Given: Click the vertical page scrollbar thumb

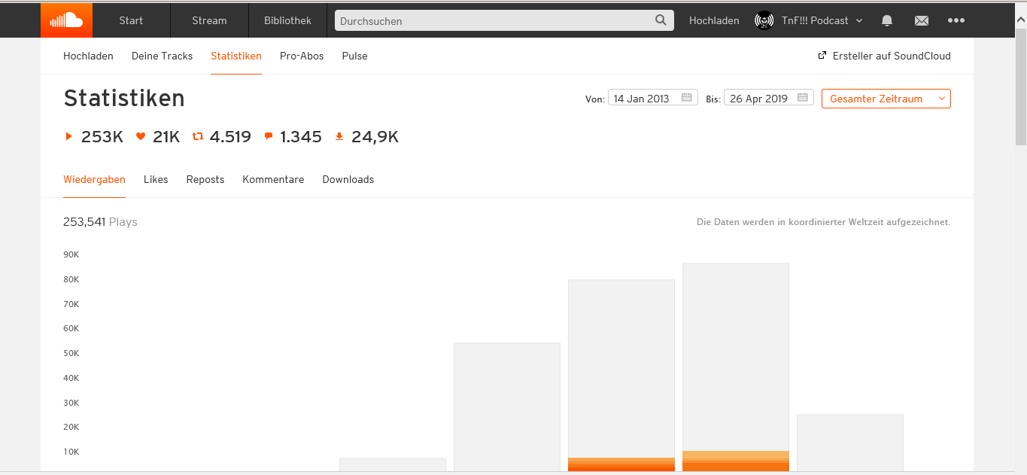Looking at the screenshot, I should [1020, 87].
